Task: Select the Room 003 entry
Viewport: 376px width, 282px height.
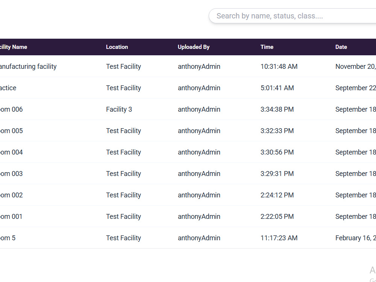Action: coord(188,174)
